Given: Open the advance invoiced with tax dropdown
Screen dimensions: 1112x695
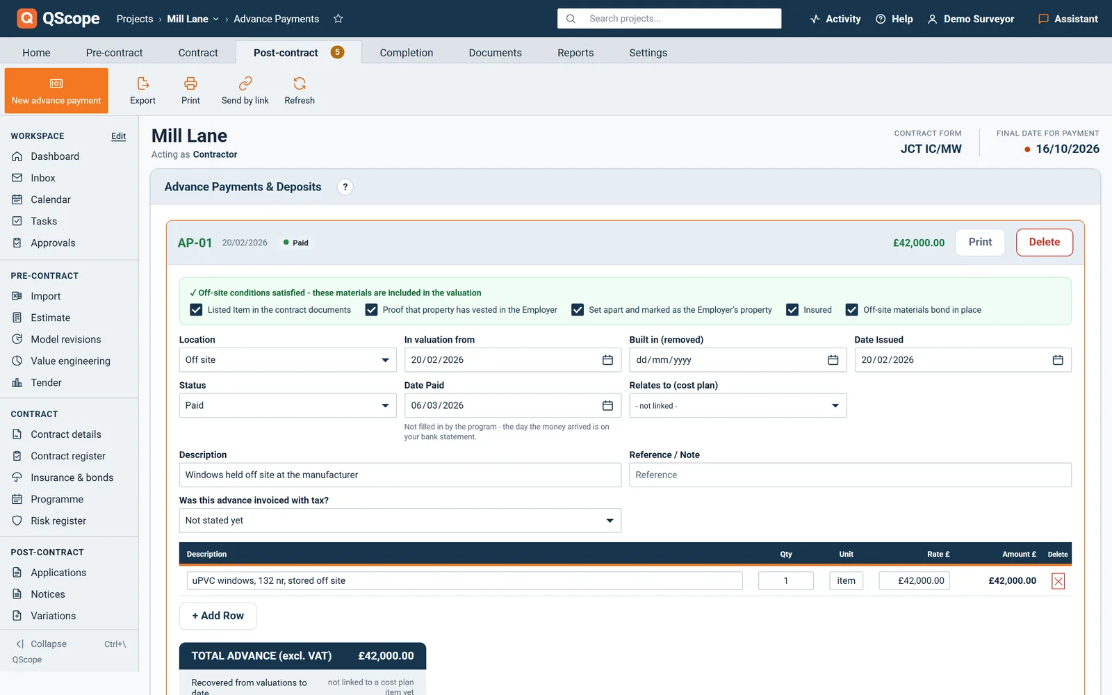Looking at the screenshot, I should click(400, 521).
